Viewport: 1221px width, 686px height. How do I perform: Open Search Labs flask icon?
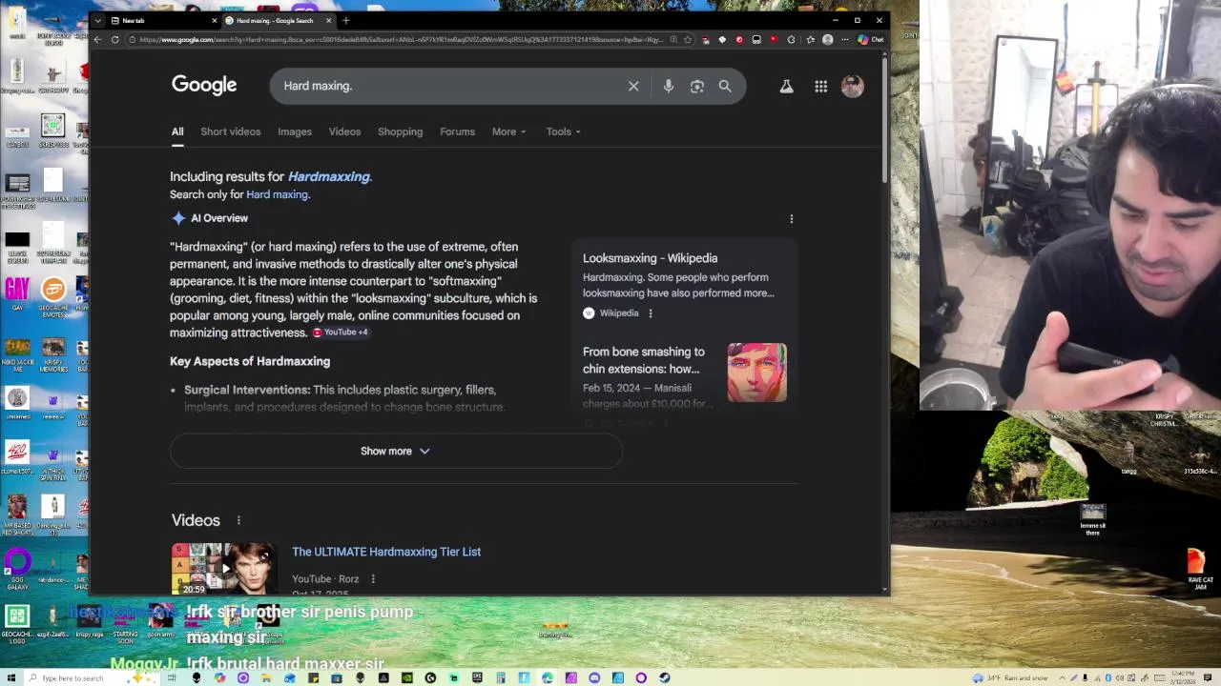(x=786, y=87)
